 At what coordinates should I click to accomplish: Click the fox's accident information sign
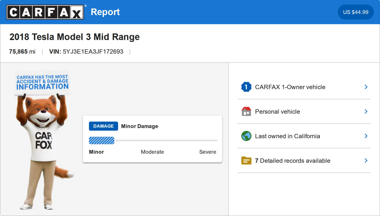(x=42, y=82)
